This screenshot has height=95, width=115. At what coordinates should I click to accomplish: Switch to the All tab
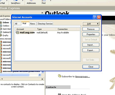coord(16,24)
